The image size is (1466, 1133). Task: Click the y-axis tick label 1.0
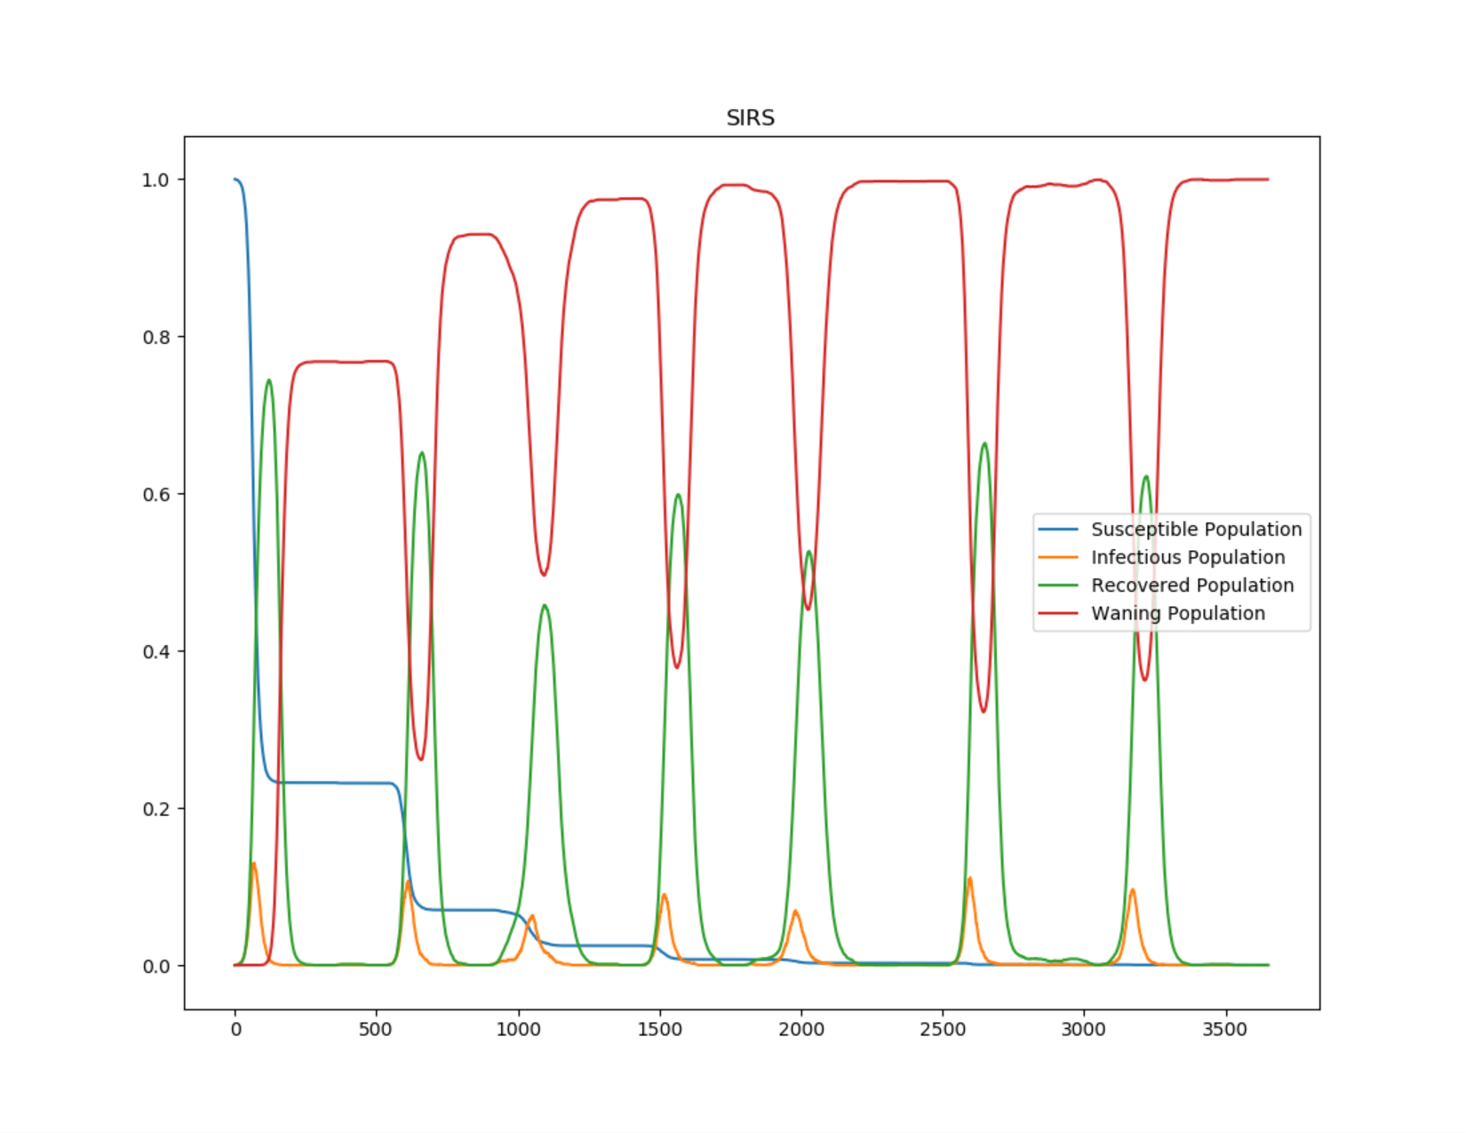coord(155,180)
